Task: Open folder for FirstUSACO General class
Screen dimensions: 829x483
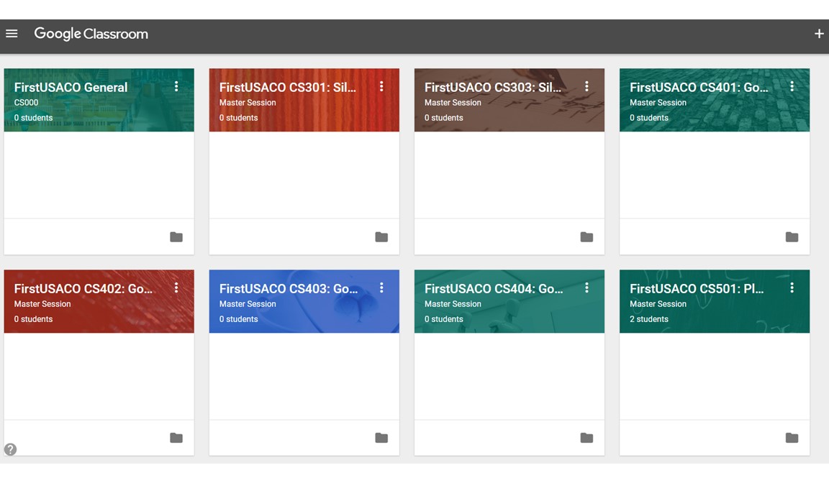Action: [x=176, y=237]
